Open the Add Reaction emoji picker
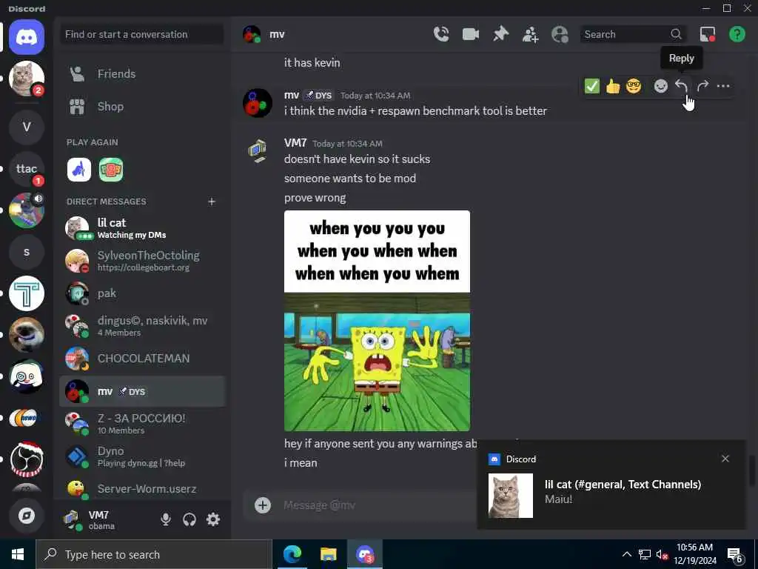The image size is (758, 569). pyautogui.click(x=660, y=86)
